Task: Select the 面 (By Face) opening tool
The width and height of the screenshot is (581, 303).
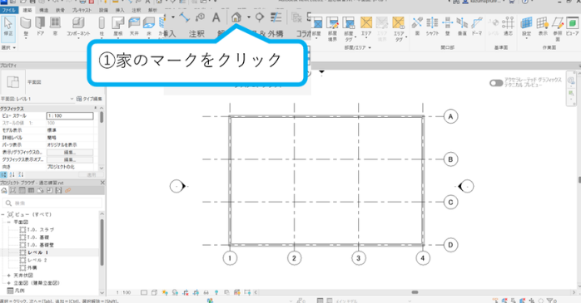Action: pyautogui.click(x=417, y=26)
